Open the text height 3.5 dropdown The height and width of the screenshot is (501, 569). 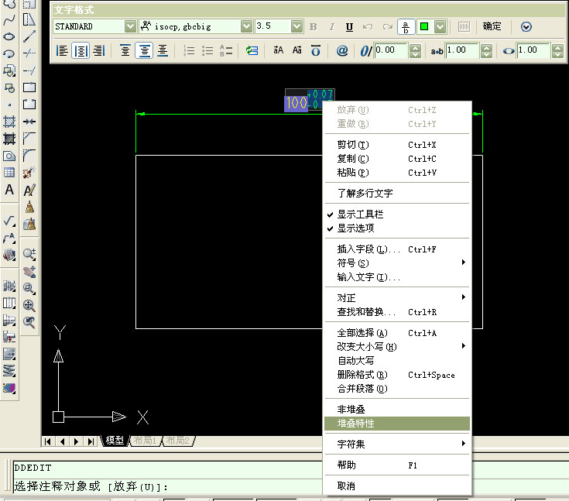[296, 26]
